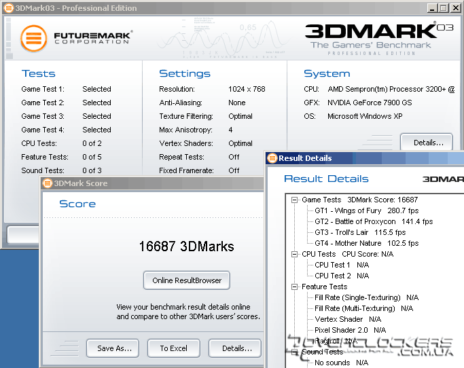Click the 16687 3DMarks score text

click(x=186, y=246)
